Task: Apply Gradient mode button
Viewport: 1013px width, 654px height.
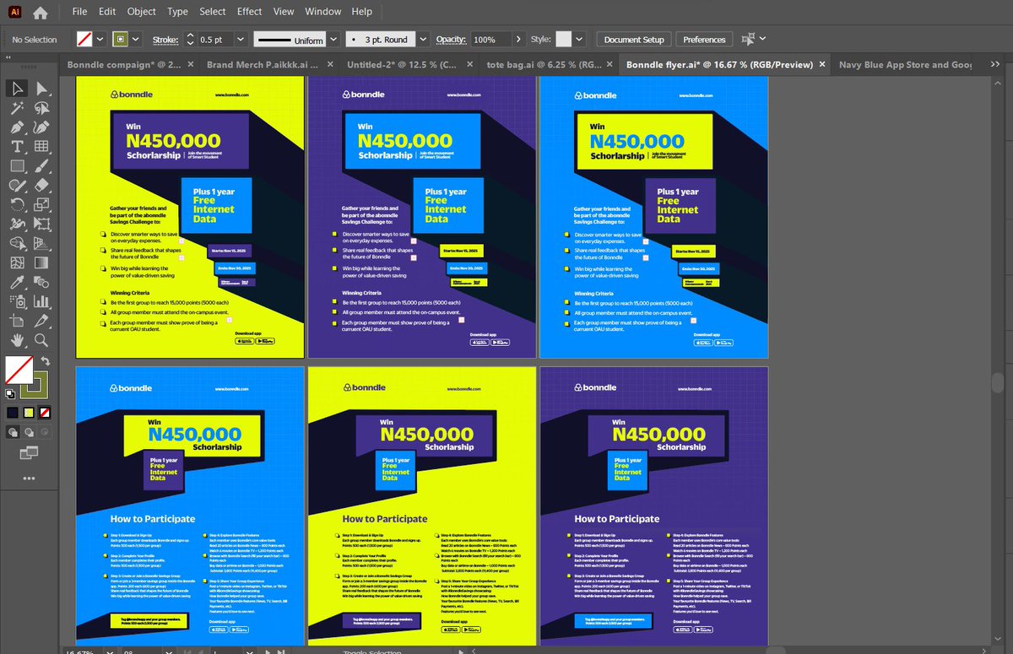Action: (x=29, y=413)
